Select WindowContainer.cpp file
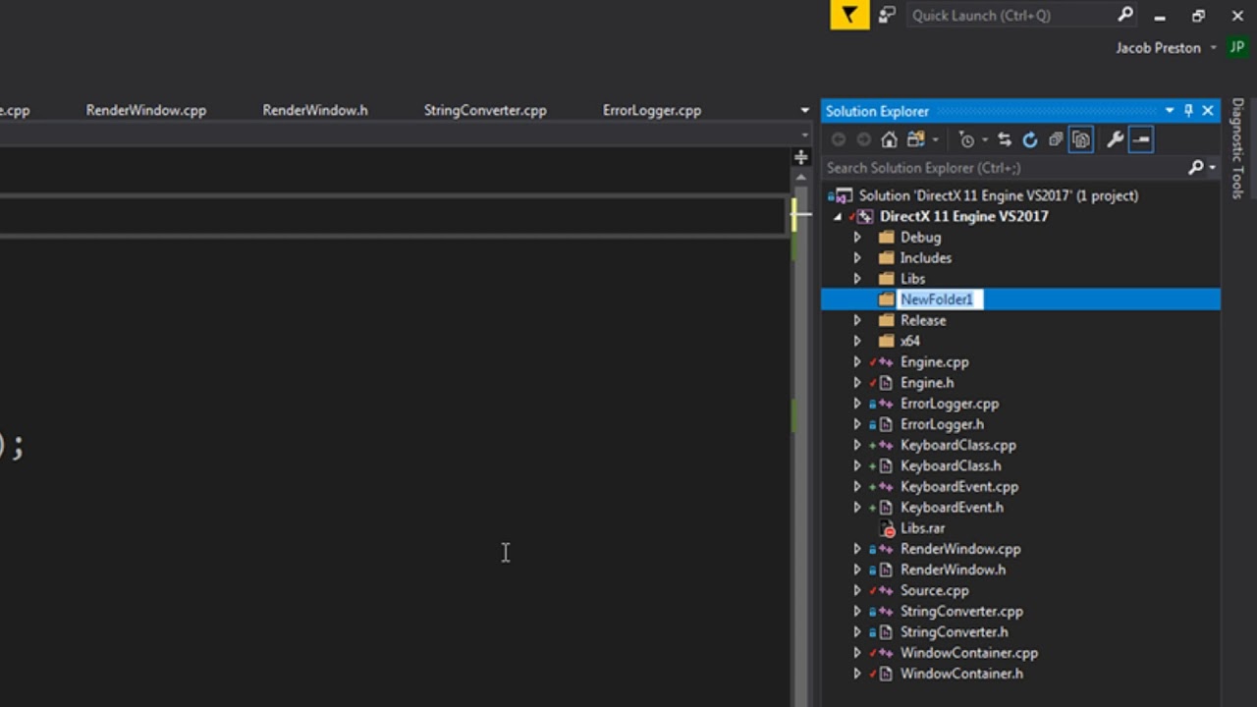 [969, 653]
